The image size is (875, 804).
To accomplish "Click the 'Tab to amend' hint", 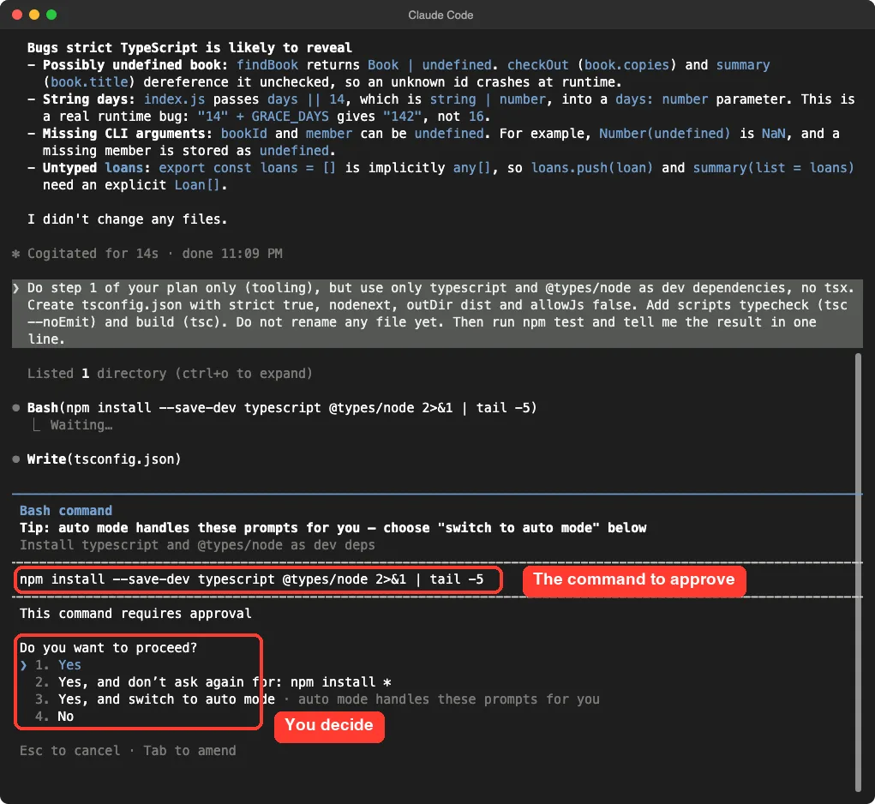I will coord(189,751).
